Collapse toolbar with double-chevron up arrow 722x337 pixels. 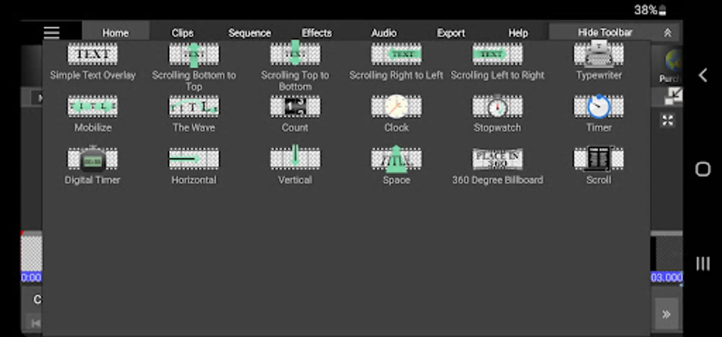point(667,33)
